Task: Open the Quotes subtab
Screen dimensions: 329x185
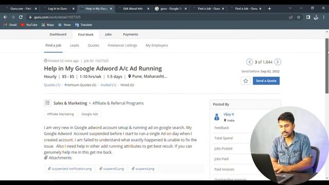Action: click(94, 45)
